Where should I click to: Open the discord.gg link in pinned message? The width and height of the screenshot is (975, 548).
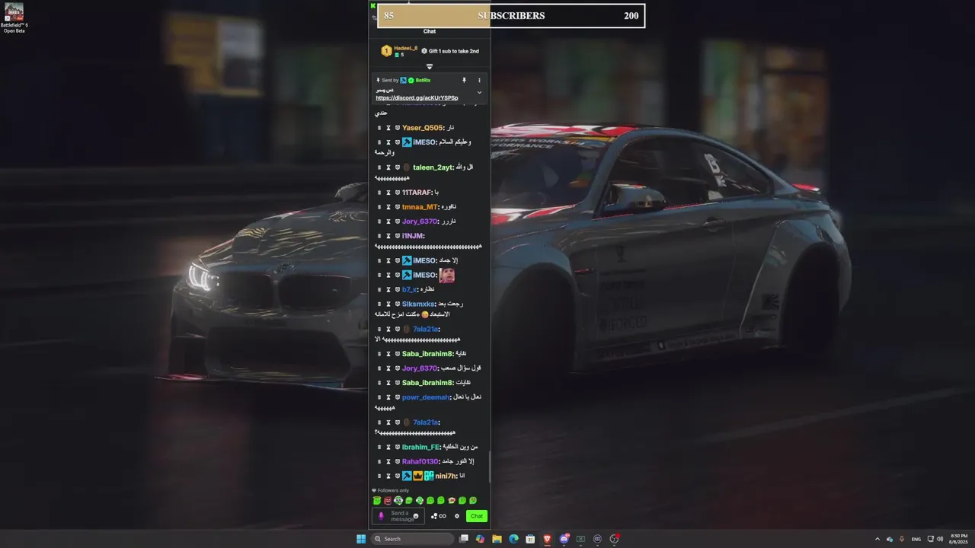tap(417, 98)
